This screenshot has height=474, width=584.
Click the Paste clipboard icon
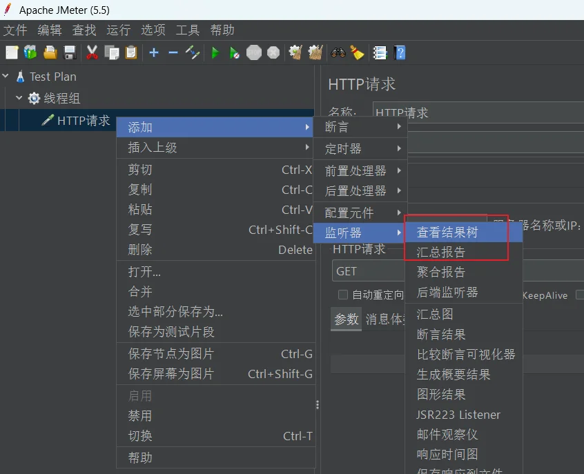point(131,52)
